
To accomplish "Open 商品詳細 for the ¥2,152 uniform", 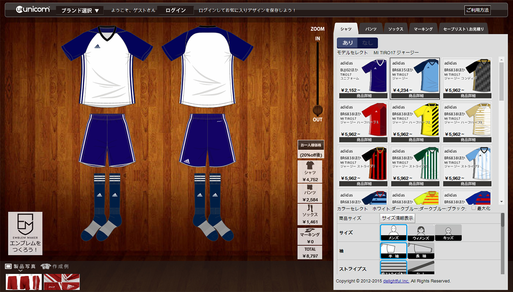I will 364,96.
